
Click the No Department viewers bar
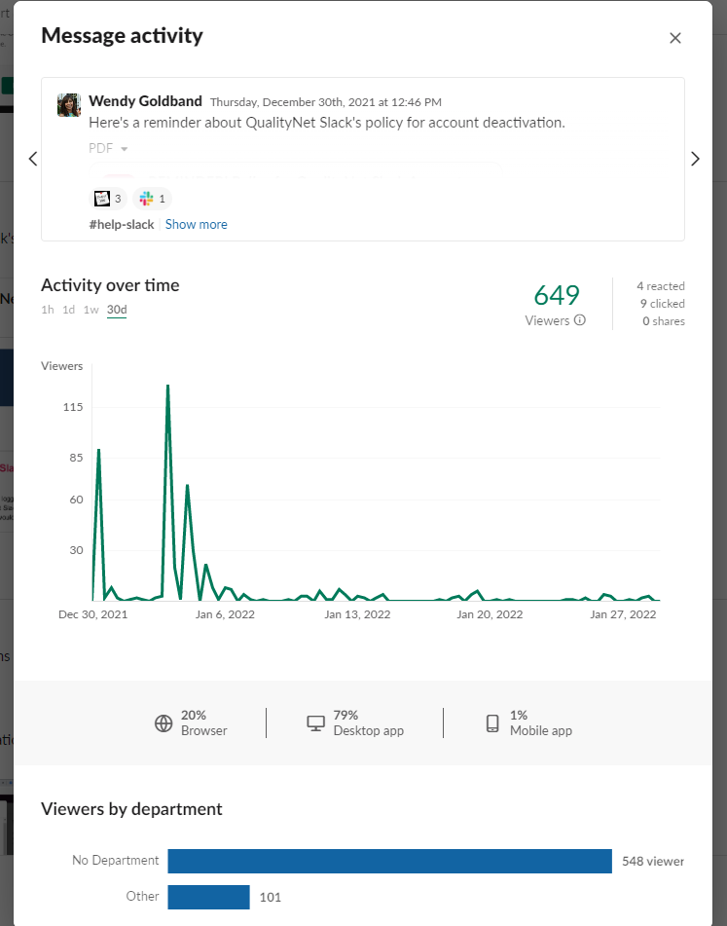click(389, 861)
